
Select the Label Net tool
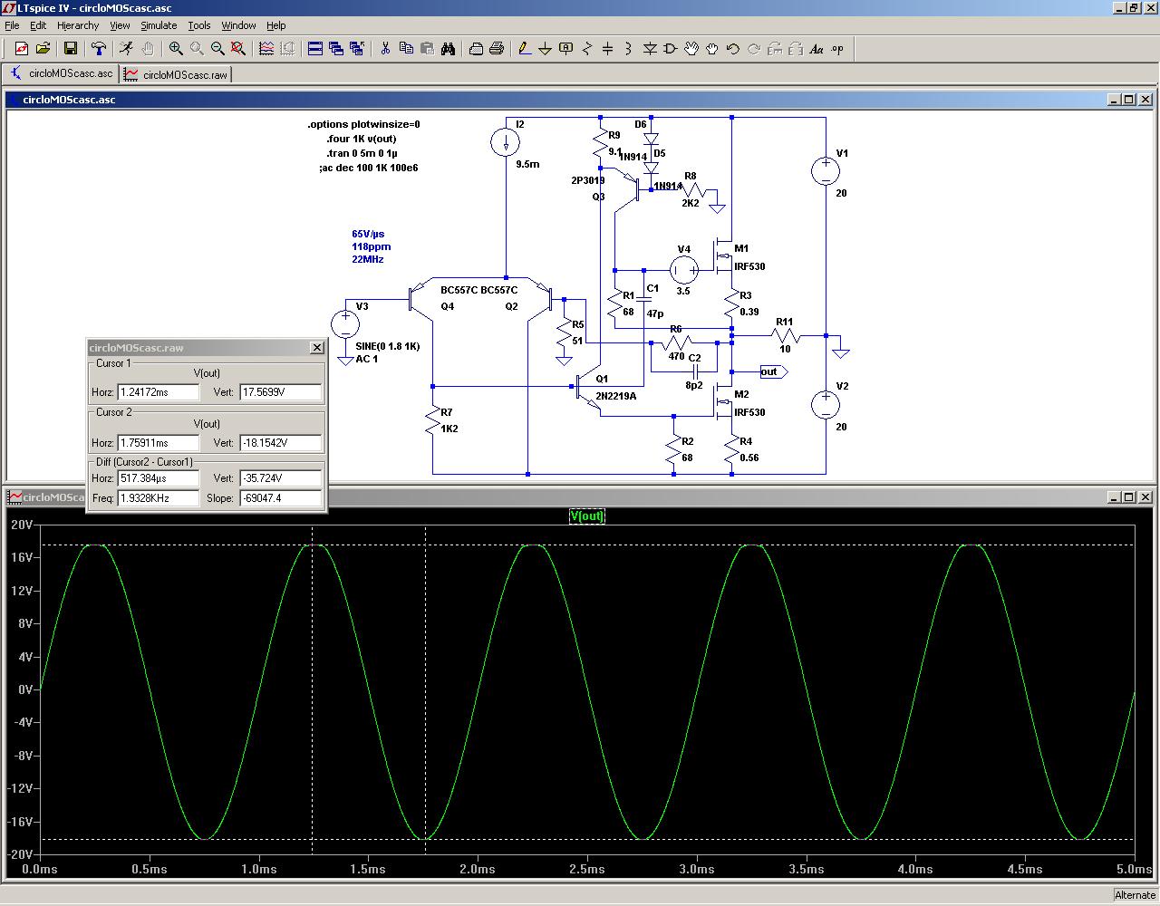point(565,49)
